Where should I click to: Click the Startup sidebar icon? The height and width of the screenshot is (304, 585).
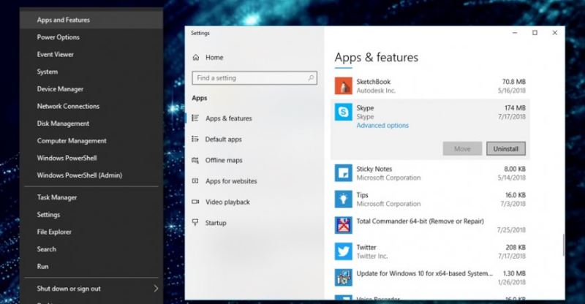[195, 223]
